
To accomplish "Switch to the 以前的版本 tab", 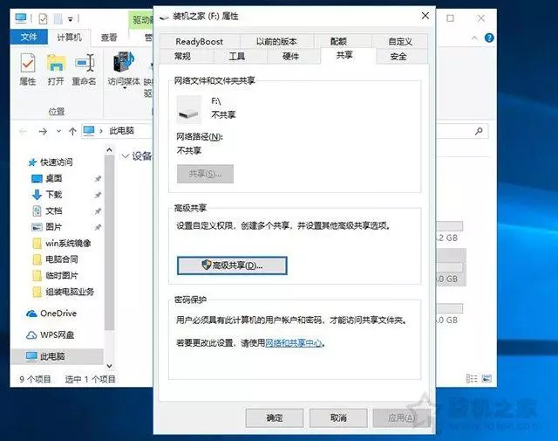I will pos(276,42).
